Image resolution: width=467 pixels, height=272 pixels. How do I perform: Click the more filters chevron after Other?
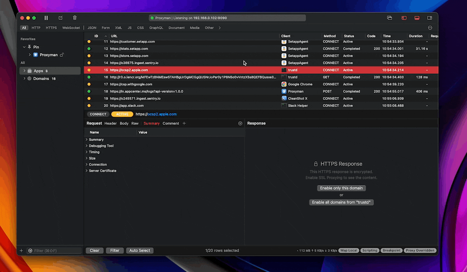click(x=219, y=28)
